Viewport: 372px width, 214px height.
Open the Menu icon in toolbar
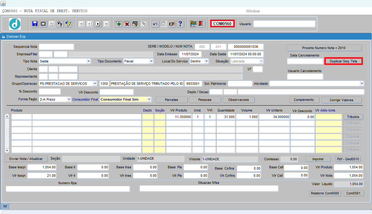tap(193, 24)
